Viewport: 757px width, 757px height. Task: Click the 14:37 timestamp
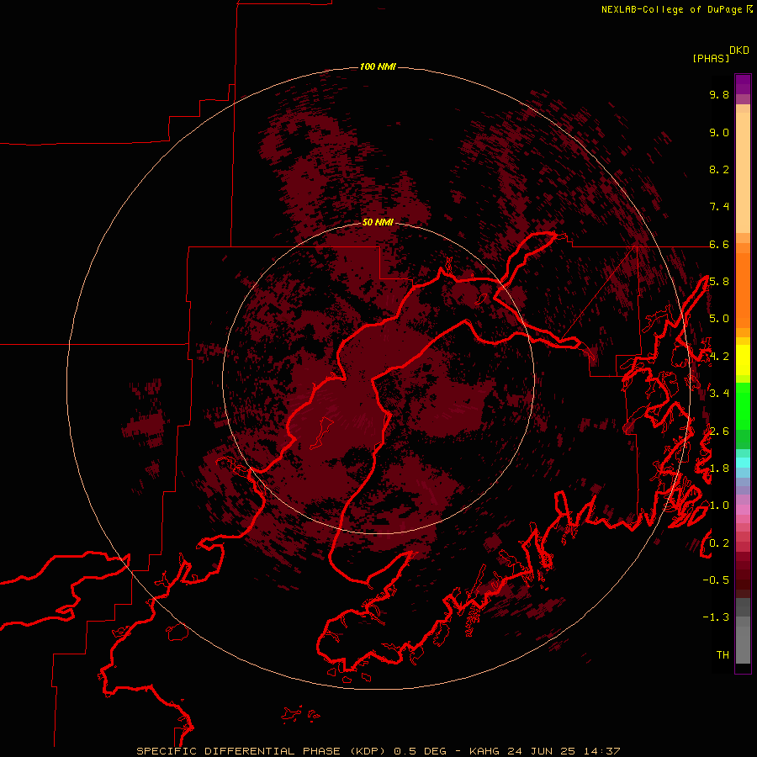tap(601, 751)
